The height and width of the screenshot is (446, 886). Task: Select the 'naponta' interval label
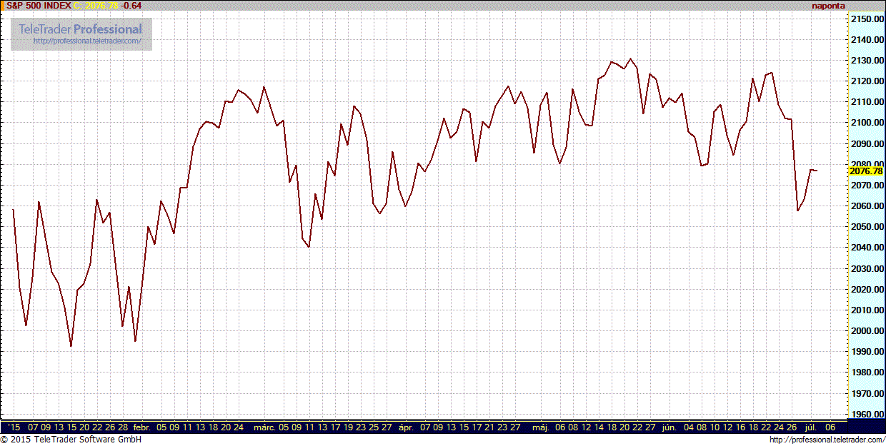point(828,6)
